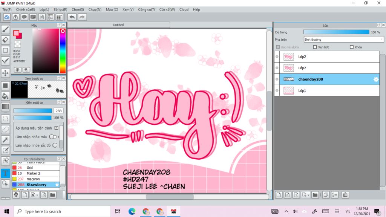Toggle Làm nhập nhòe màu switch

(x=53, y=137)
